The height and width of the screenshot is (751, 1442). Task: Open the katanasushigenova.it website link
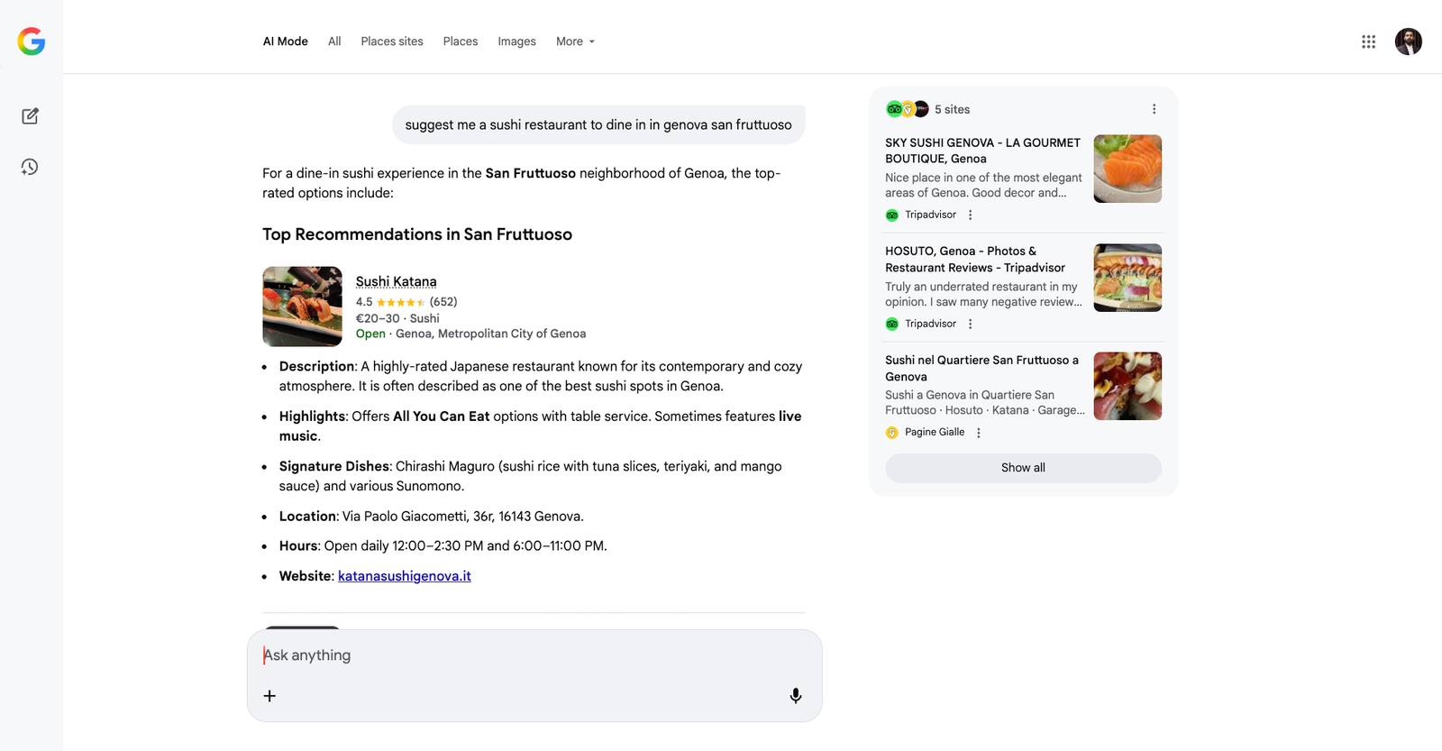pos(404,576)
